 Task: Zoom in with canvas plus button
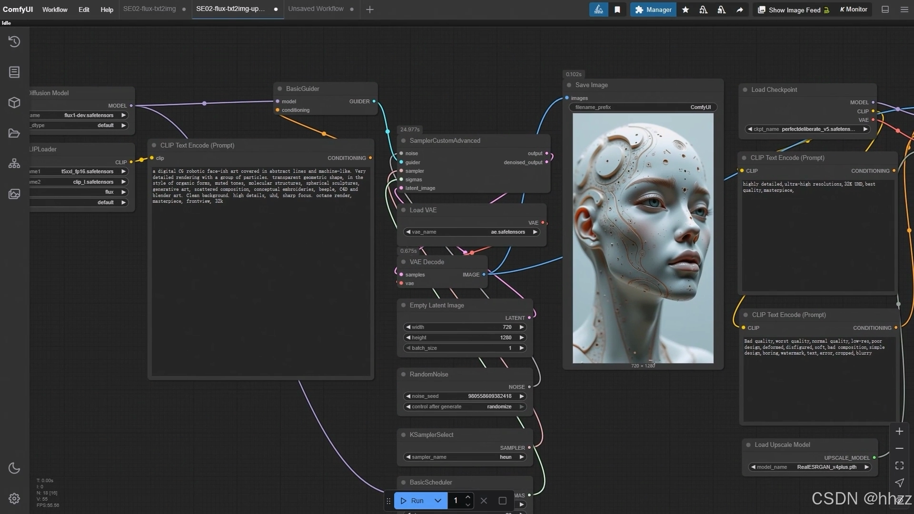tap(899, 432)
